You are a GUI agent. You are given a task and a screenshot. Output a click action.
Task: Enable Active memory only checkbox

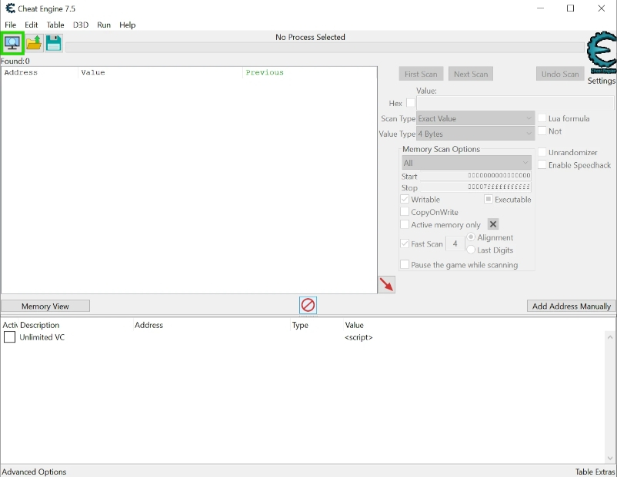pyautogui.click(x=405, y=224)
